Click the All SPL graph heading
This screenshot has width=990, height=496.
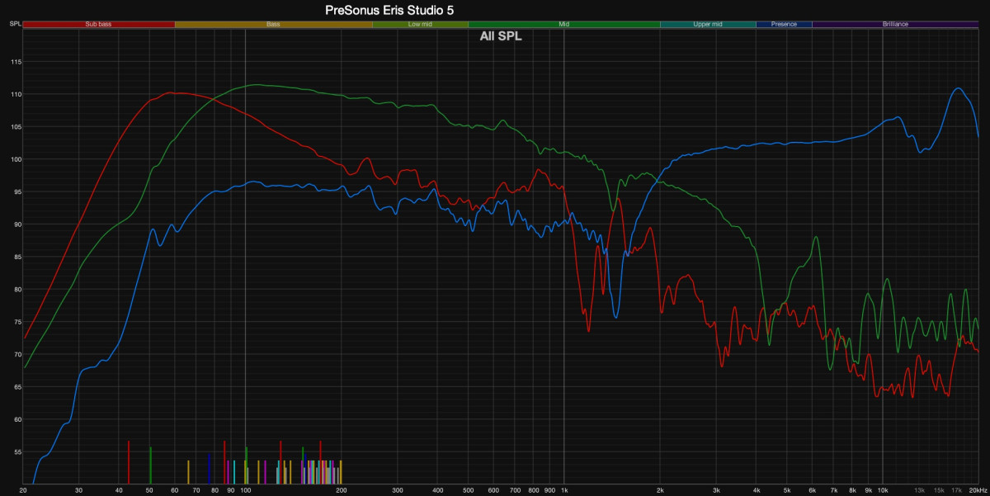[x=501, y=36]
